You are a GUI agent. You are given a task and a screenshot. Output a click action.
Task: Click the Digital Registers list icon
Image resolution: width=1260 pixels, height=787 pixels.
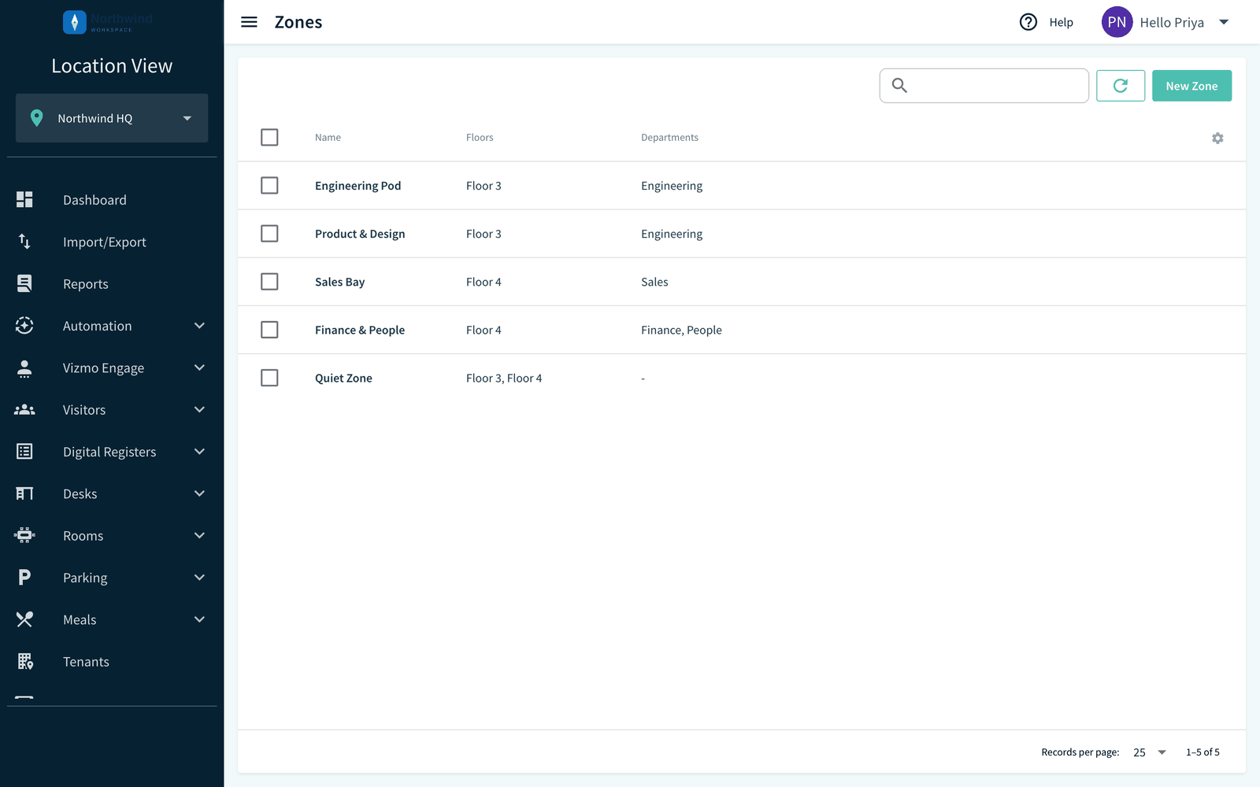24,452
